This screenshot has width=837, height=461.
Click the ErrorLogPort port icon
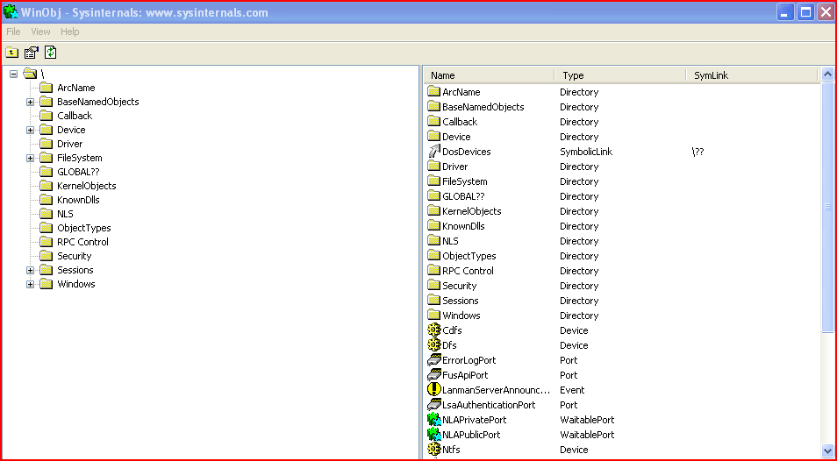[434, 360]
